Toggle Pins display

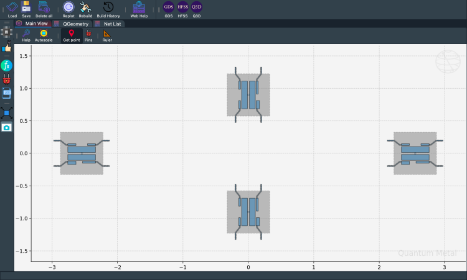pos(88,35)
